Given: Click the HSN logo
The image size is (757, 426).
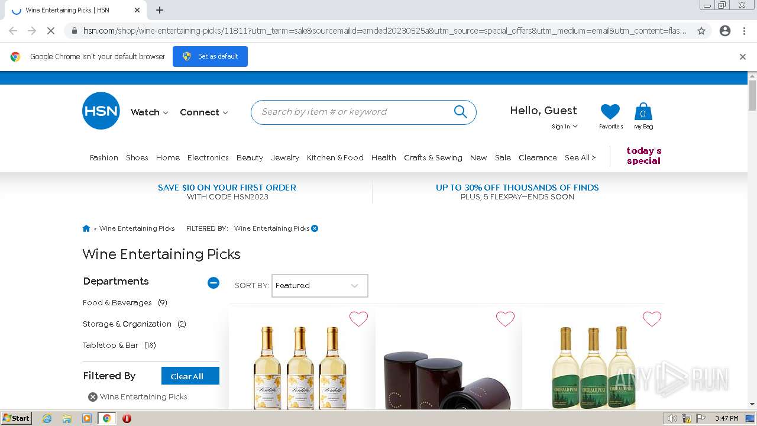Looking at the screenshot, I should tap(101, 111).
